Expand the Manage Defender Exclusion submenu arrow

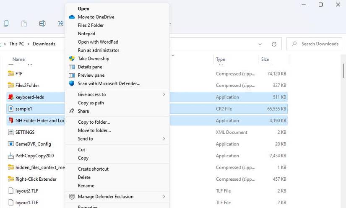[164, 197]
